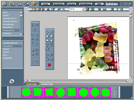Select the red-outlined passepartout thumbnail

point(49,92)
